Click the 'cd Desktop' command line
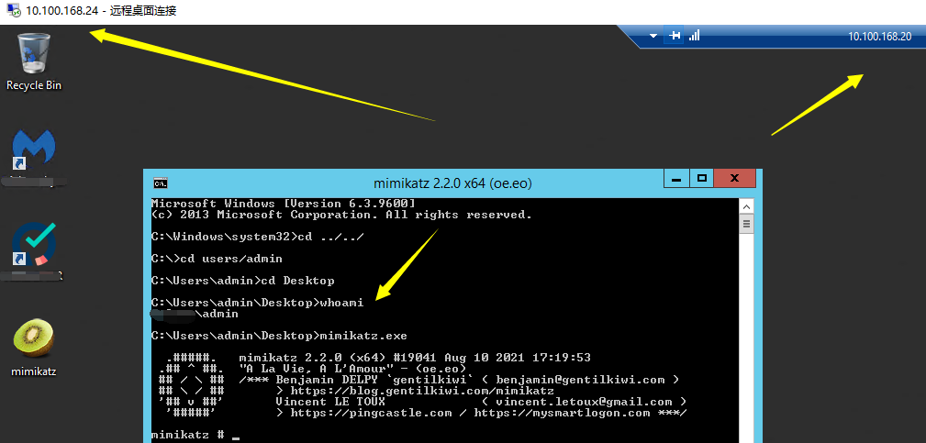The width and height of the screenshot is (926, 443). tap(242, 280)
